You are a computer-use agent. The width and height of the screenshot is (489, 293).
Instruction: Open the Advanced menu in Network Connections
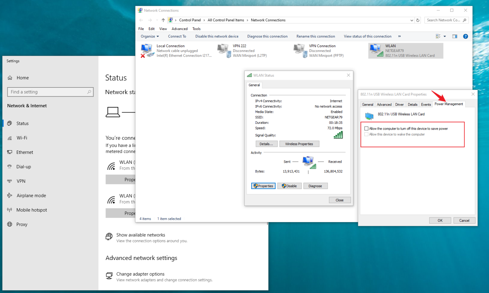[179, 28]
